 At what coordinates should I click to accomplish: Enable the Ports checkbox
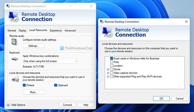[111, 62]
